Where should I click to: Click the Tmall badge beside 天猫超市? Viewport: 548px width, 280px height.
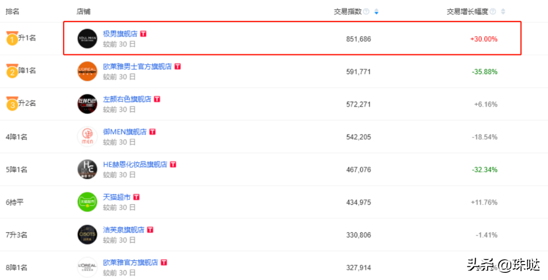point(136,197)
